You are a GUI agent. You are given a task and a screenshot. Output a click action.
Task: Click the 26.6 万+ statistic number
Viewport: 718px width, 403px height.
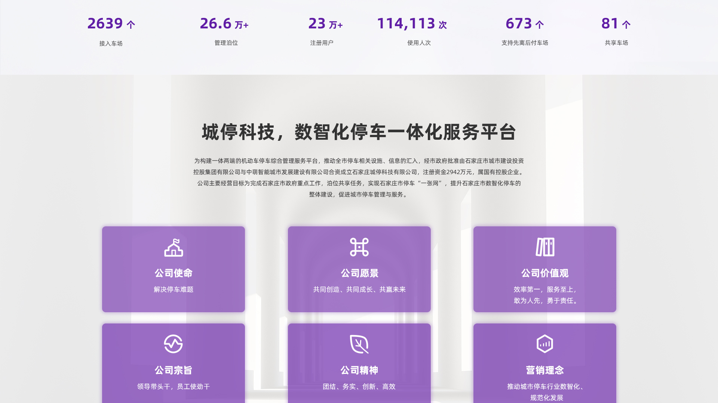(224, 24)
